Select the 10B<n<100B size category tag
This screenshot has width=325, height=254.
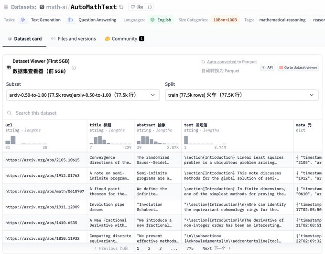(225, 20)
